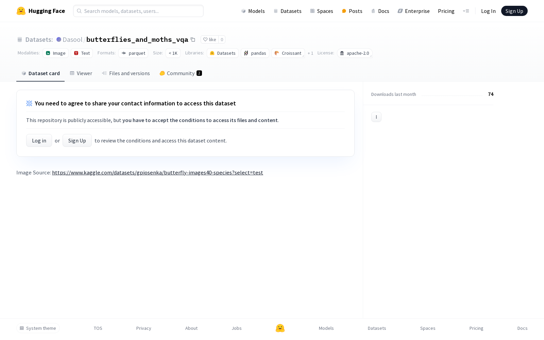Image resolution: width=544 pixels, height=340 pixels.
Task: Click the Downloads last month value 74
Action: 491,94
